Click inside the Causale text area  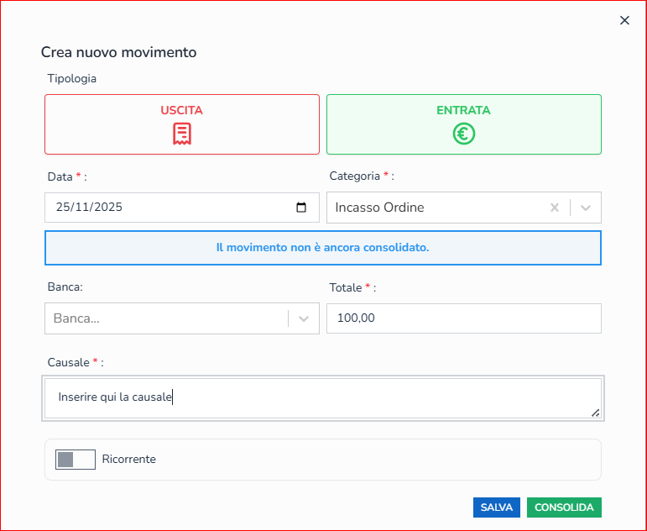click(323, 397)
